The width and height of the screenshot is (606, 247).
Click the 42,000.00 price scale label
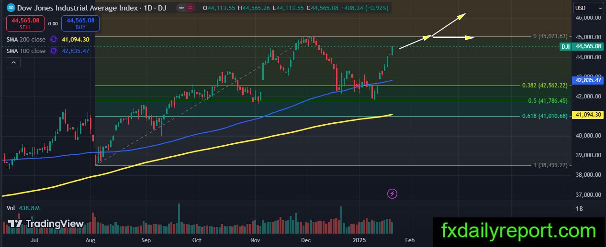[588, 96]
